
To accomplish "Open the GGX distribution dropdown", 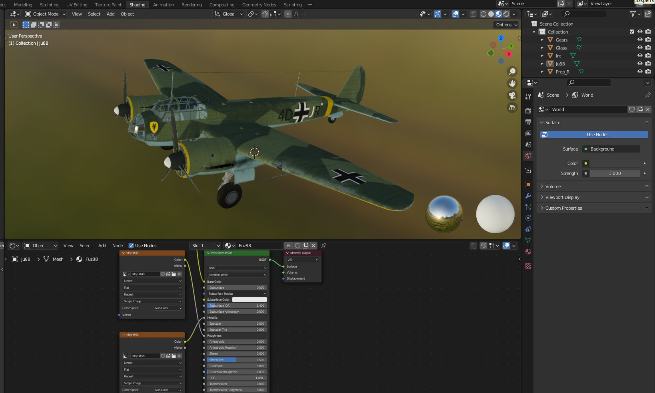I will (x=237, y=268).
